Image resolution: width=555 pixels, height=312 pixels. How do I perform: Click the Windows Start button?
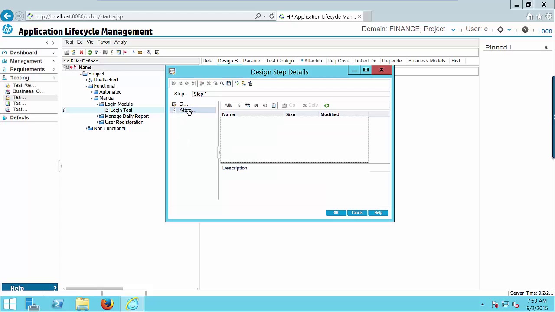10,304
